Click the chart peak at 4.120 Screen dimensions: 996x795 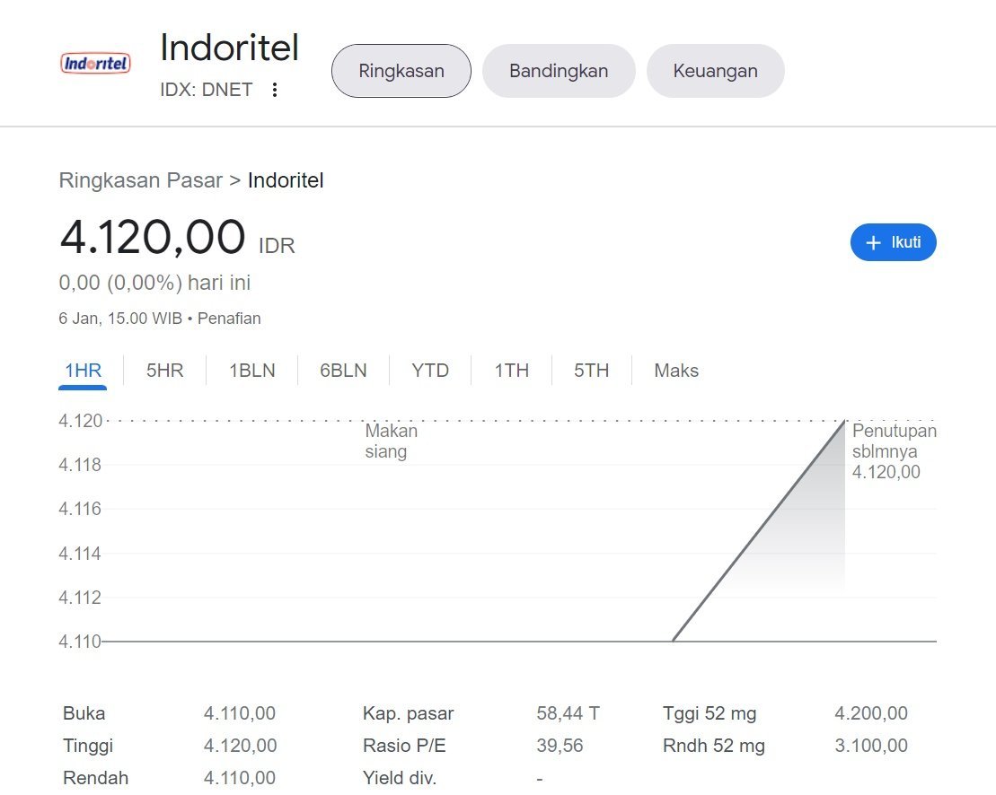[x=844, y=420]
